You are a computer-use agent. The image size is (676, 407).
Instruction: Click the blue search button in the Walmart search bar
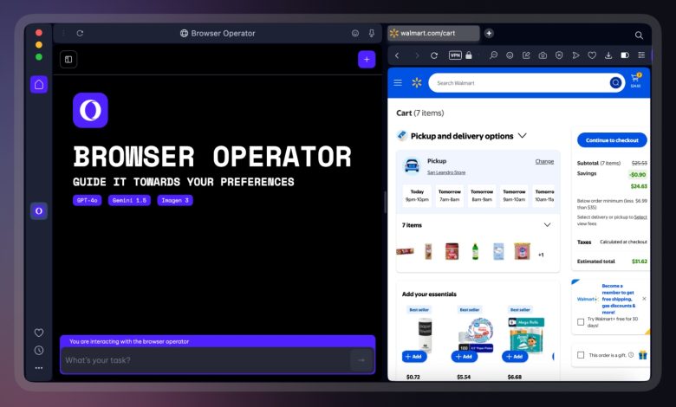tap(615, 82)
